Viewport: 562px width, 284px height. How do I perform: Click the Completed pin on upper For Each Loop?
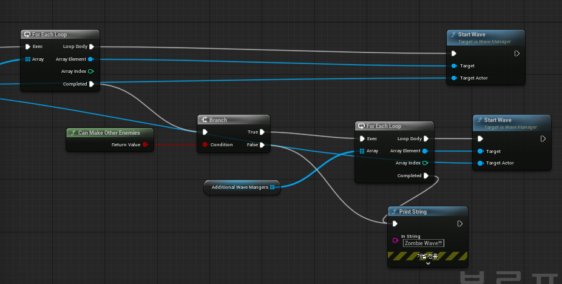92,84
